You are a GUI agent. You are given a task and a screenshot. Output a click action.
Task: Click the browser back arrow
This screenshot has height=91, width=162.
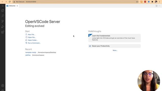[3, 2]
